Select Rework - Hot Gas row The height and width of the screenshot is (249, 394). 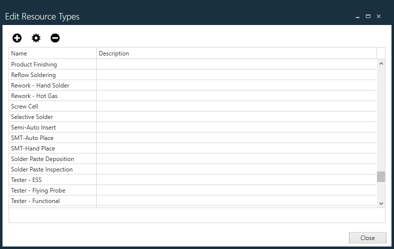point(35,96)
